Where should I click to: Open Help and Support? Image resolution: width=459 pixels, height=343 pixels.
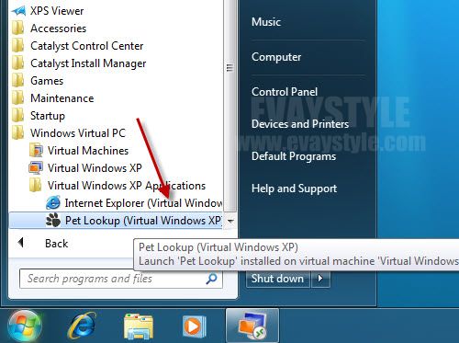(x=294, y=189)
